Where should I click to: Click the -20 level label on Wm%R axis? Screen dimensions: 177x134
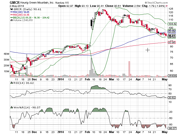click(170, 112)
